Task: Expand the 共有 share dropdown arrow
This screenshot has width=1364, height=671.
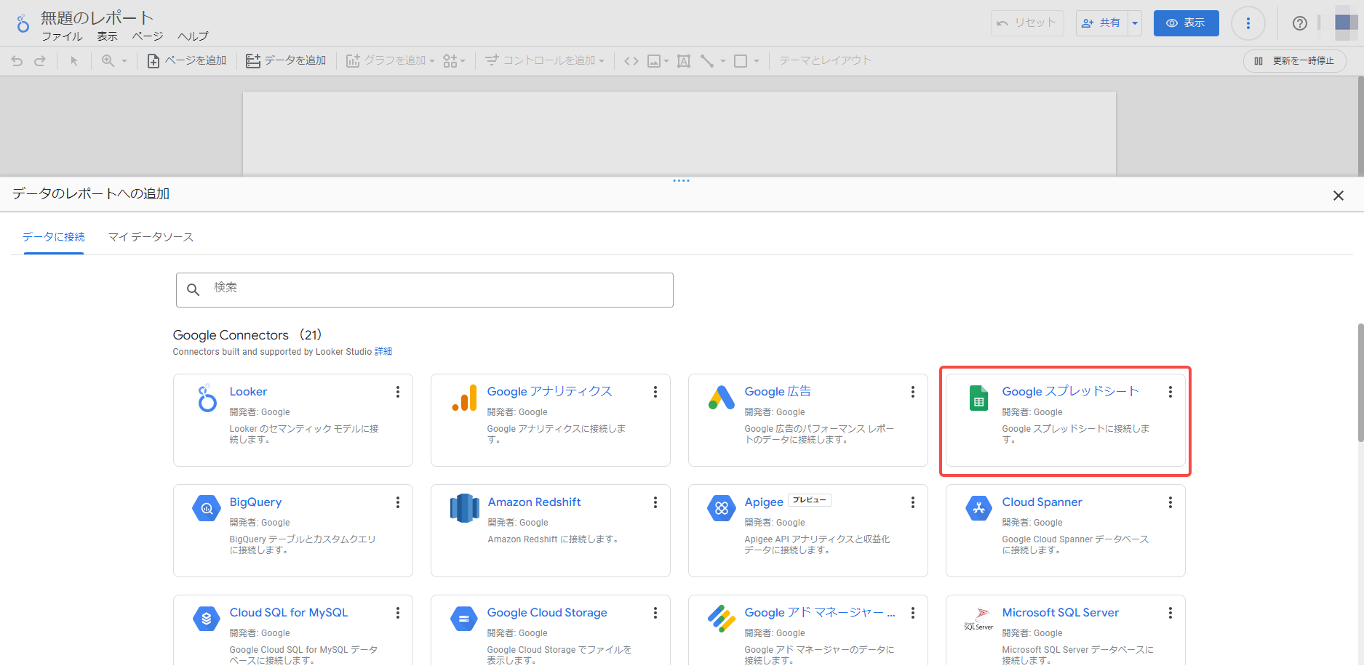Action: 1135,23
